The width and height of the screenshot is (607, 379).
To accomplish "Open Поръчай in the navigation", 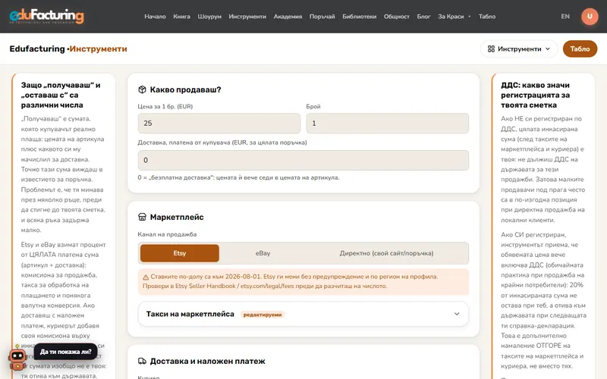I will (x=322, y=16).
